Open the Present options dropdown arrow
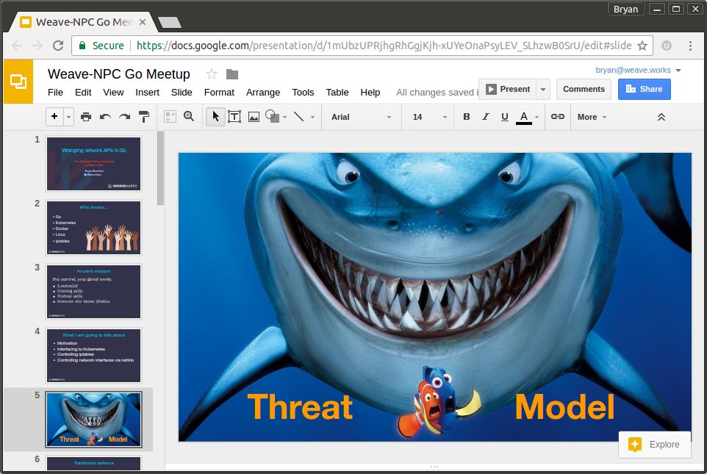This screenshot has width=707, height=474. pyautogui.click(x=543, y=90)
